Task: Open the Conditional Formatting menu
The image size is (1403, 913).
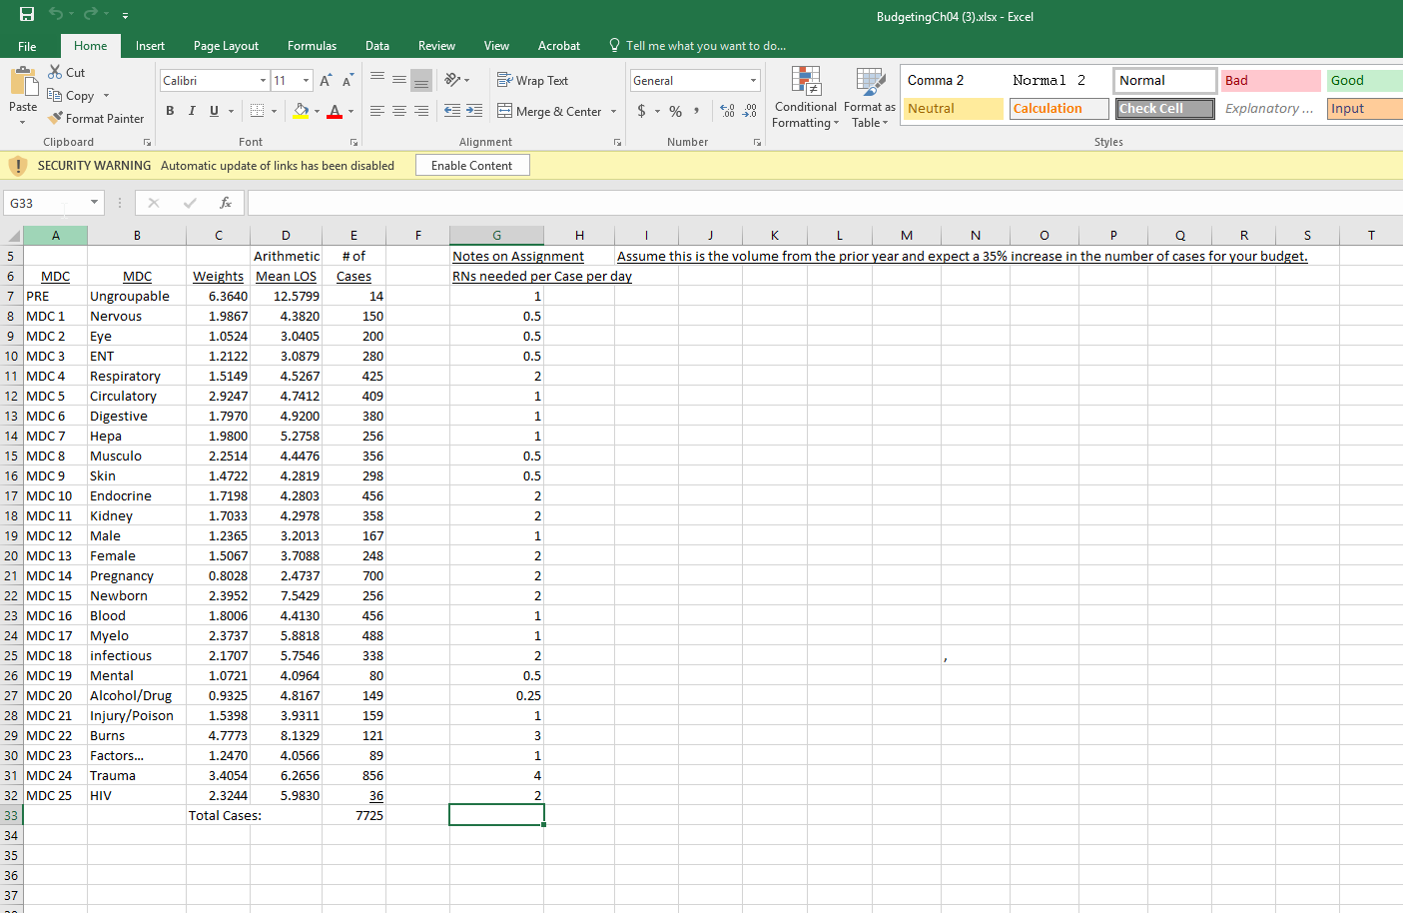Action: click(x=805, y=97)
